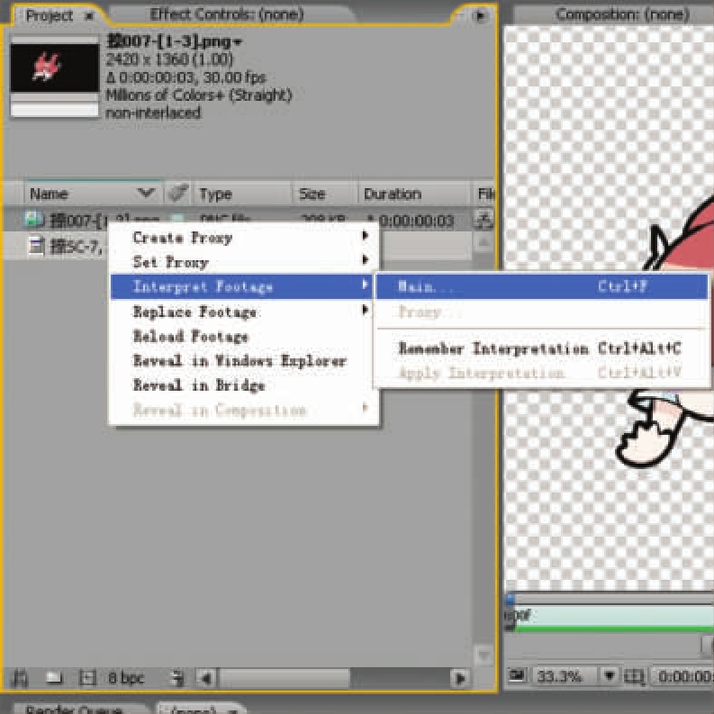Click the right scroll arrow in Project panel

coord(460,679)
